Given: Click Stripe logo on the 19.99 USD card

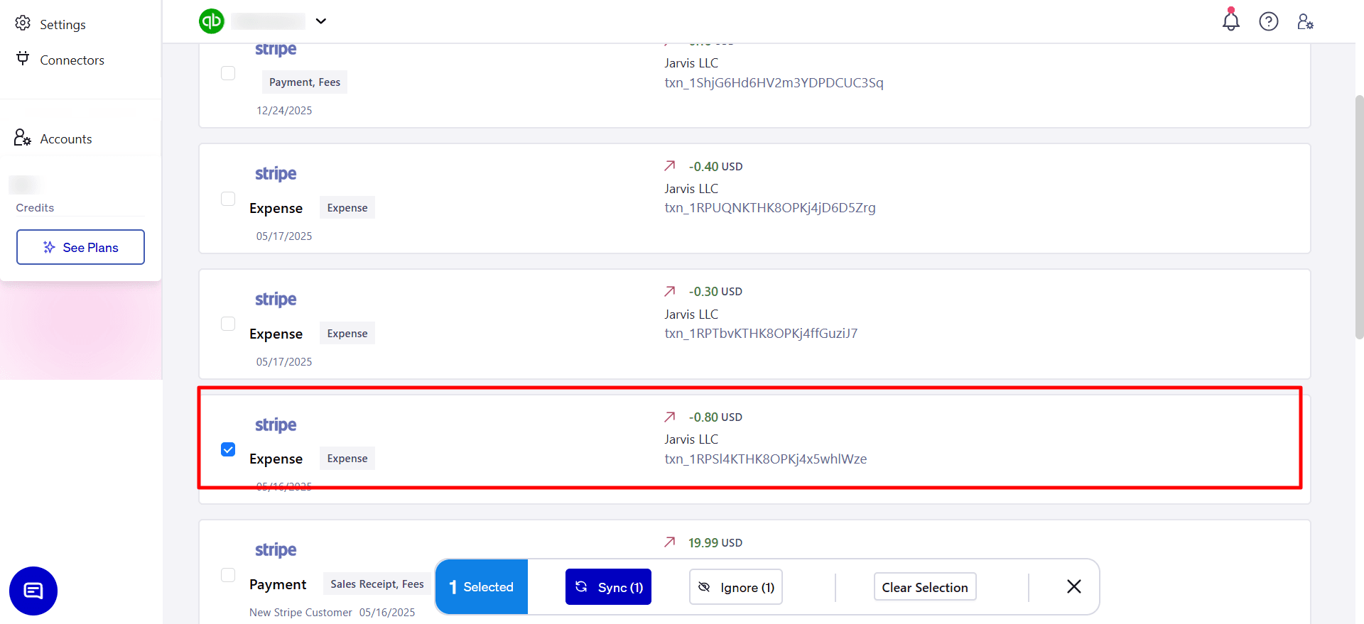Looking at the screenshot, I should [x=276, y=550].
